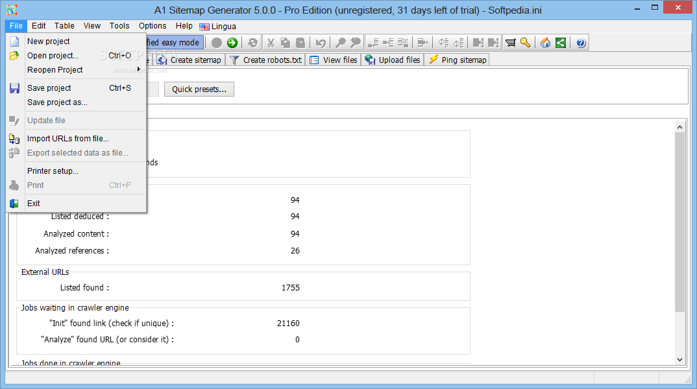Click the second column layout icon
This screenshot has height=389, width=697.
coord(493,43)
